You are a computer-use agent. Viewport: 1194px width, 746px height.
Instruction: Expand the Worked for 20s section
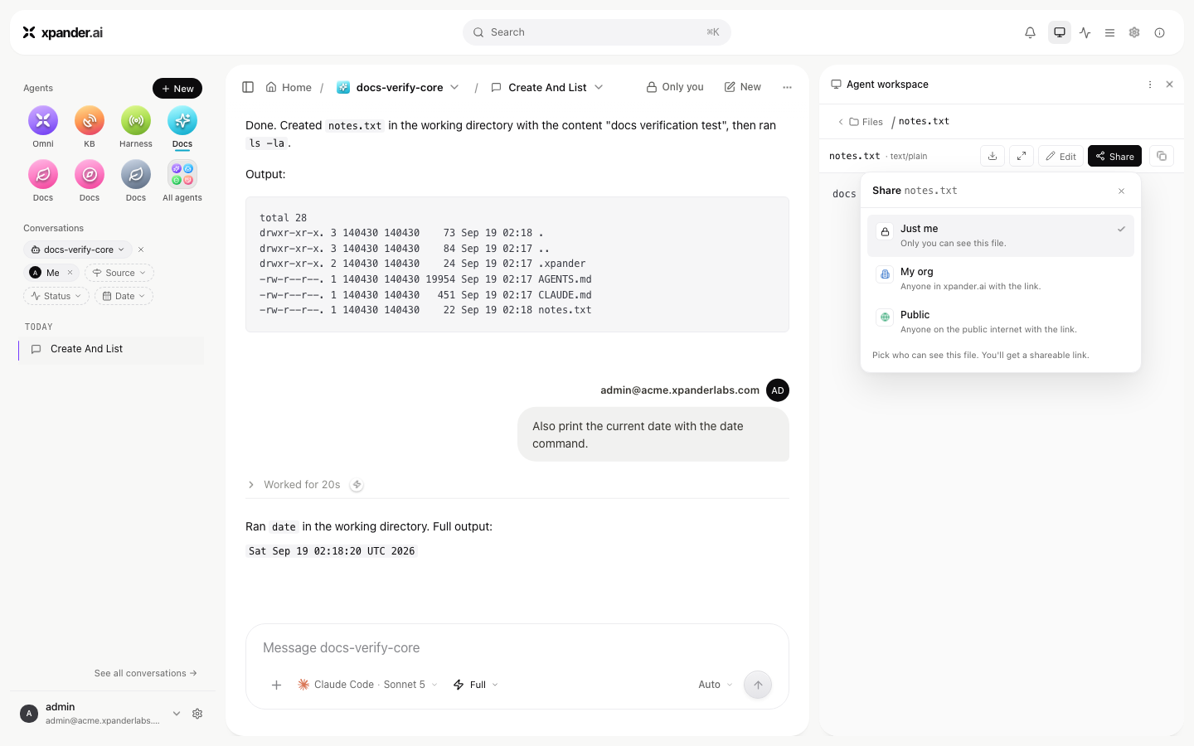click(294, 485)
